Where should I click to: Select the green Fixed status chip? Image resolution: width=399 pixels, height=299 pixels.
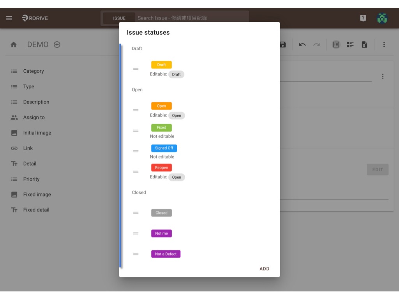point(161,127)
